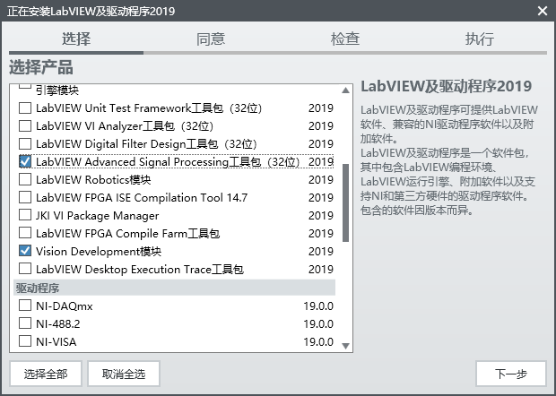Image resolution: width=556 pixels, height=396 pixels.
Task: Check LabVIEW Unit Test Framework工具包 checkbox
Action: 25,108
